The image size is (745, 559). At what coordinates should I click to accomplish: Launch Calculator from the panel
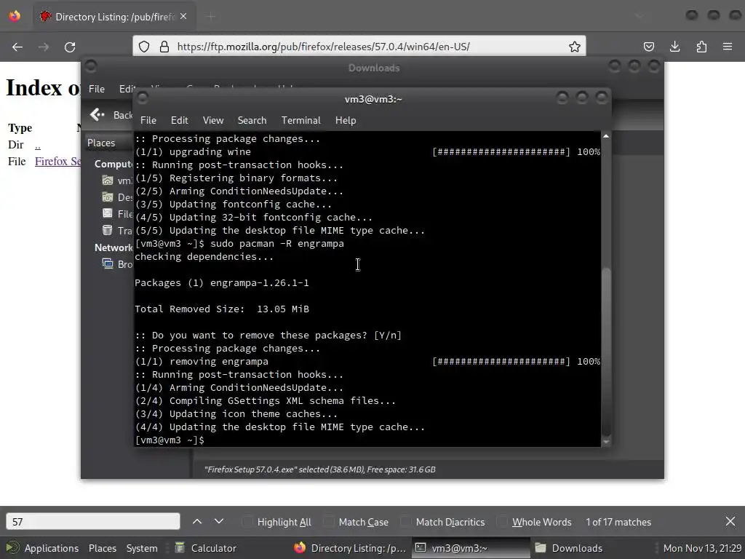206,548
